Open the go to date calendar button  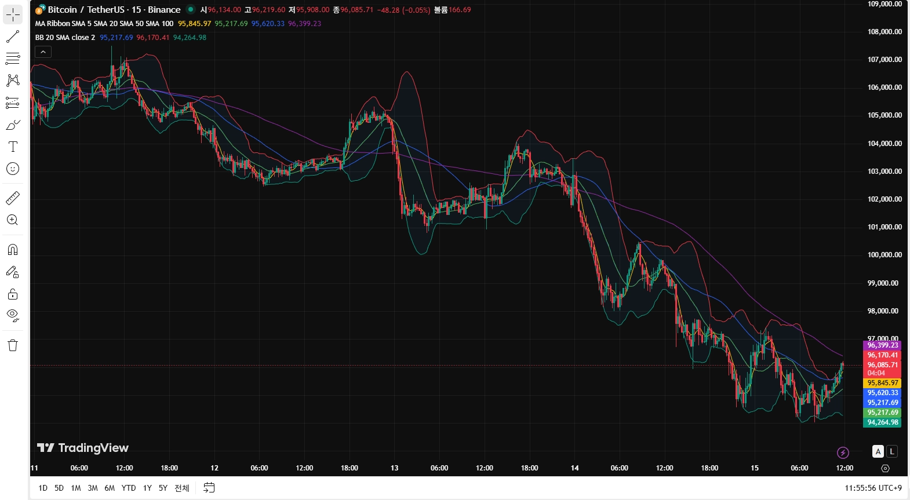pos(209,488)
